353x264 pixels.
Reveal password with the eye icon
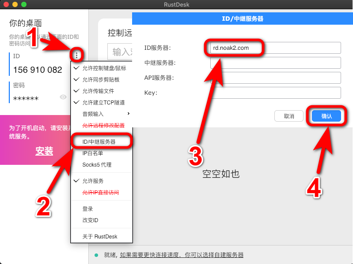(x=63, y=97)
